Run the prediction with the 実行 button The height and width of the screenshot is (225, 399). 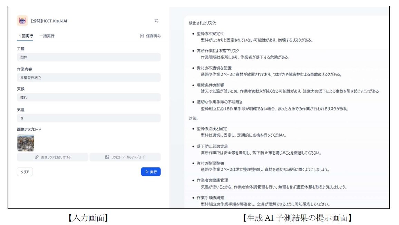150,172
